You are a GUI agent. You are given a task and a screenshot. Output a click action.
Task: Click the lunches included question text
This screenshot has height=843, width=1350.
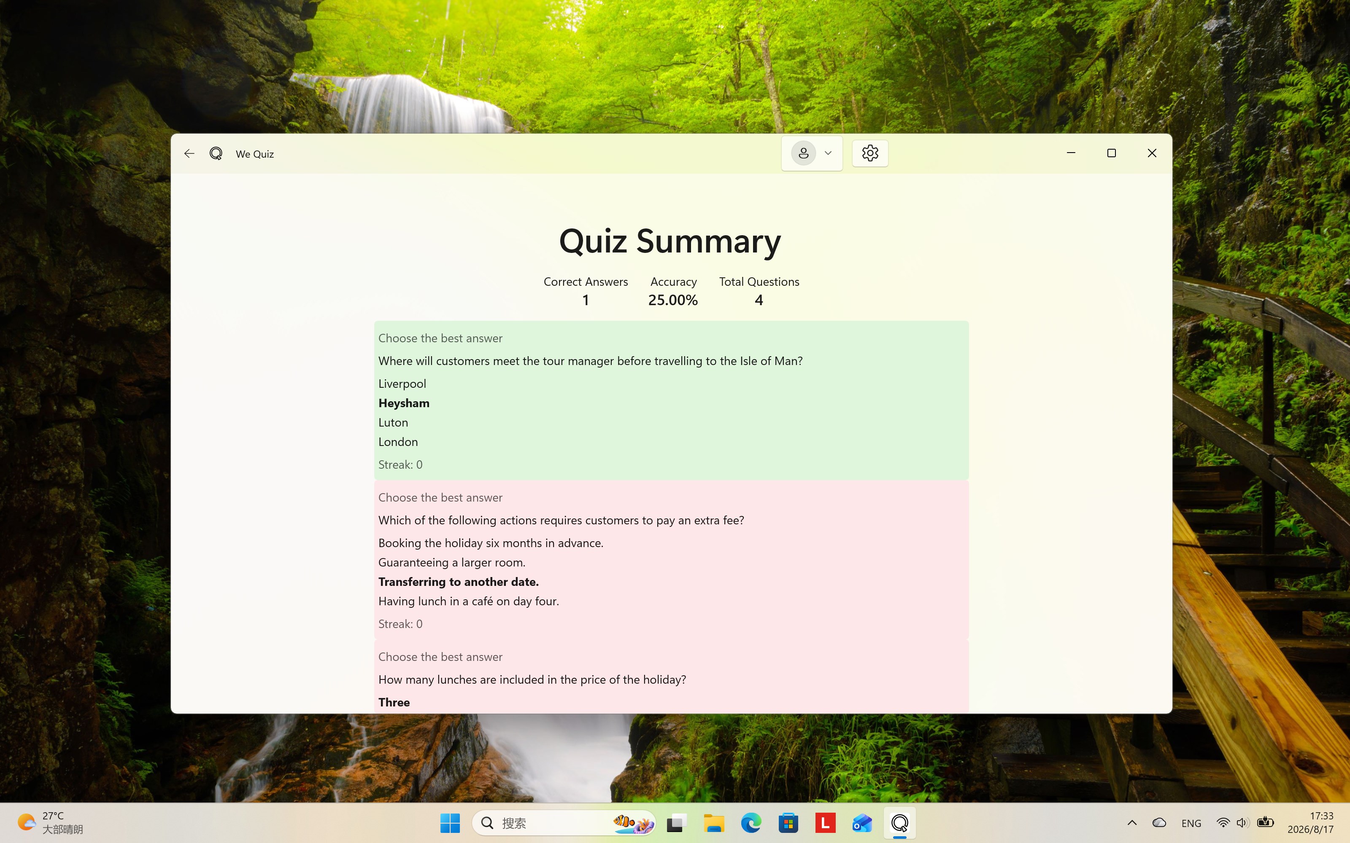pyautogui.click(x=532, y=679)
